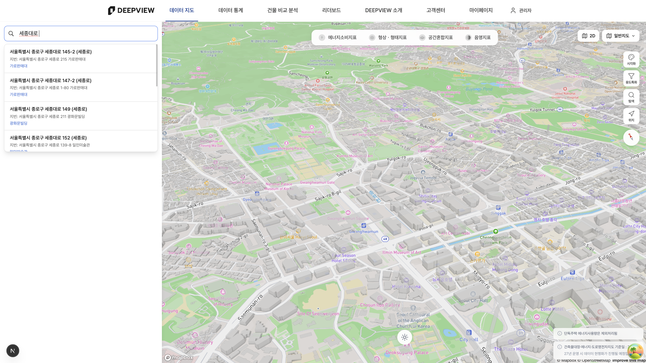
Task: Click the Cheonggyecheon Stream Park marker
Action: click(496, 231)
